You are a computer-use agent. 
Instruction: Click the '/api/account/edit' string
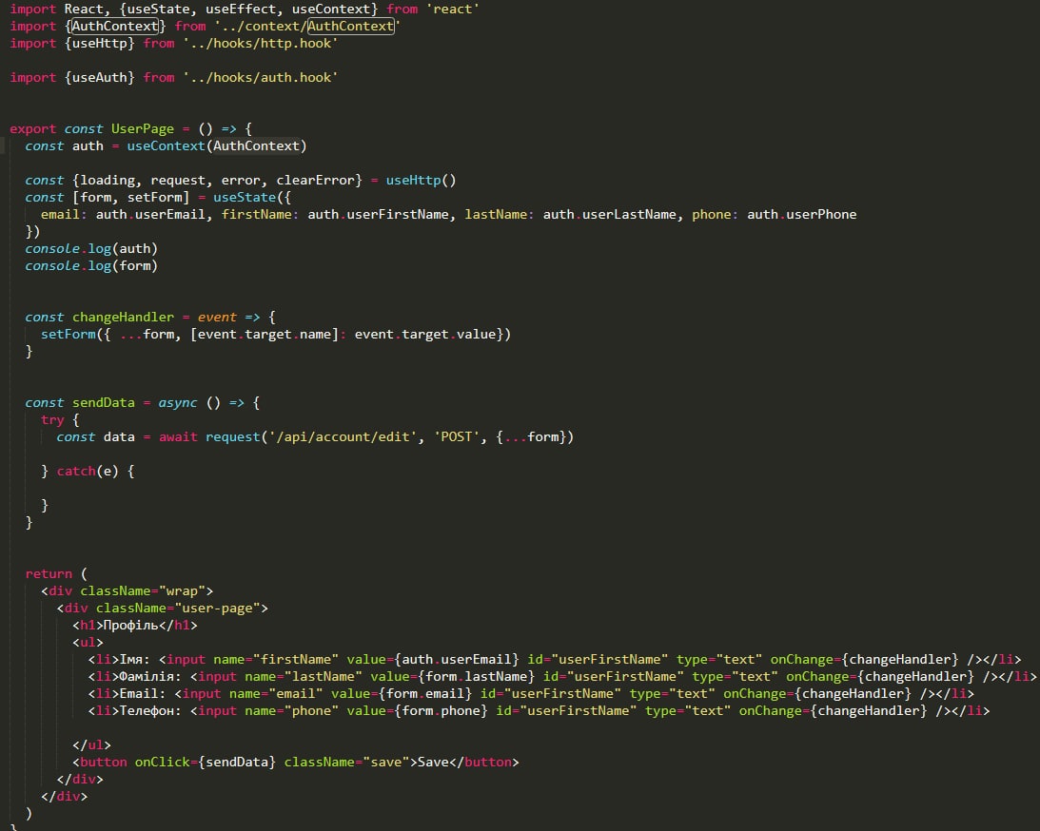(343, 437)
